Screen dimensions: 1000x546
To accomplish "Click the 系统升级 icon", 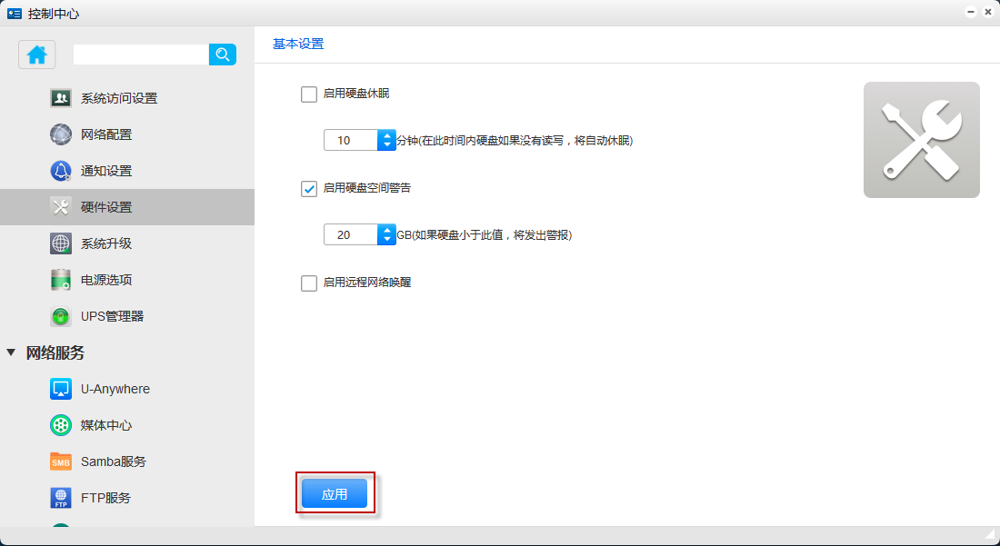I will click(61, 243).
